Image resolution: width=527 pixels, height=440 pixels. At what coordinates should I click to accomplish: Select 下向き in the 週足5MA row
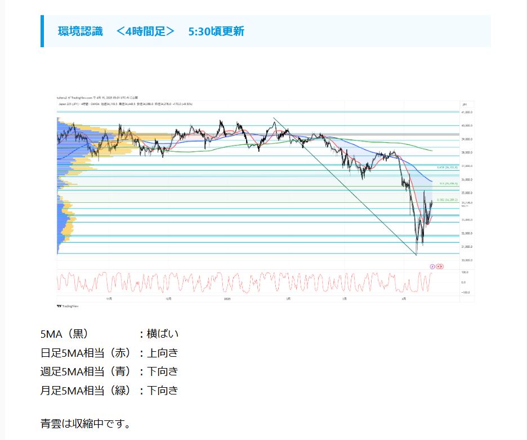[163, 371]
